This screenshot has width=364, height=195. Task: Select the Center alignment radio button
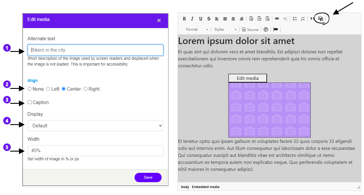tap(64, 89)
